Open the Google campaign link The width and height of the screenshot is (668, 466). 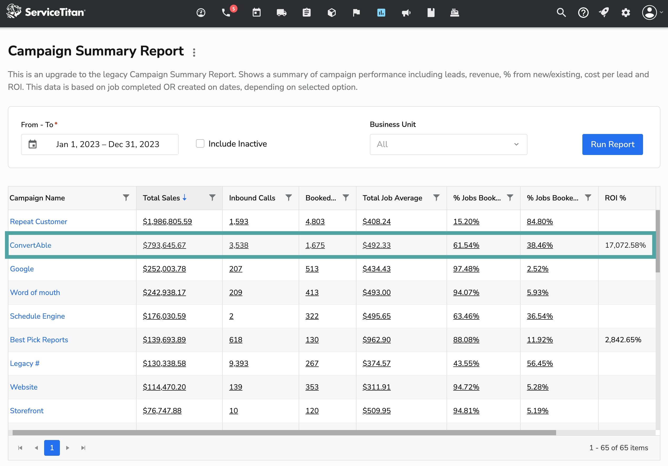[x=22, y=269]
